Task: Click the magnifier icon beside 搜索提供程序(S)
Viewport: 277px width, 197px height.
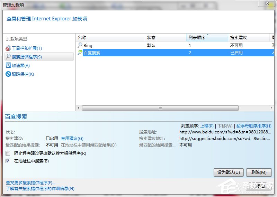Action: point(8,57)
